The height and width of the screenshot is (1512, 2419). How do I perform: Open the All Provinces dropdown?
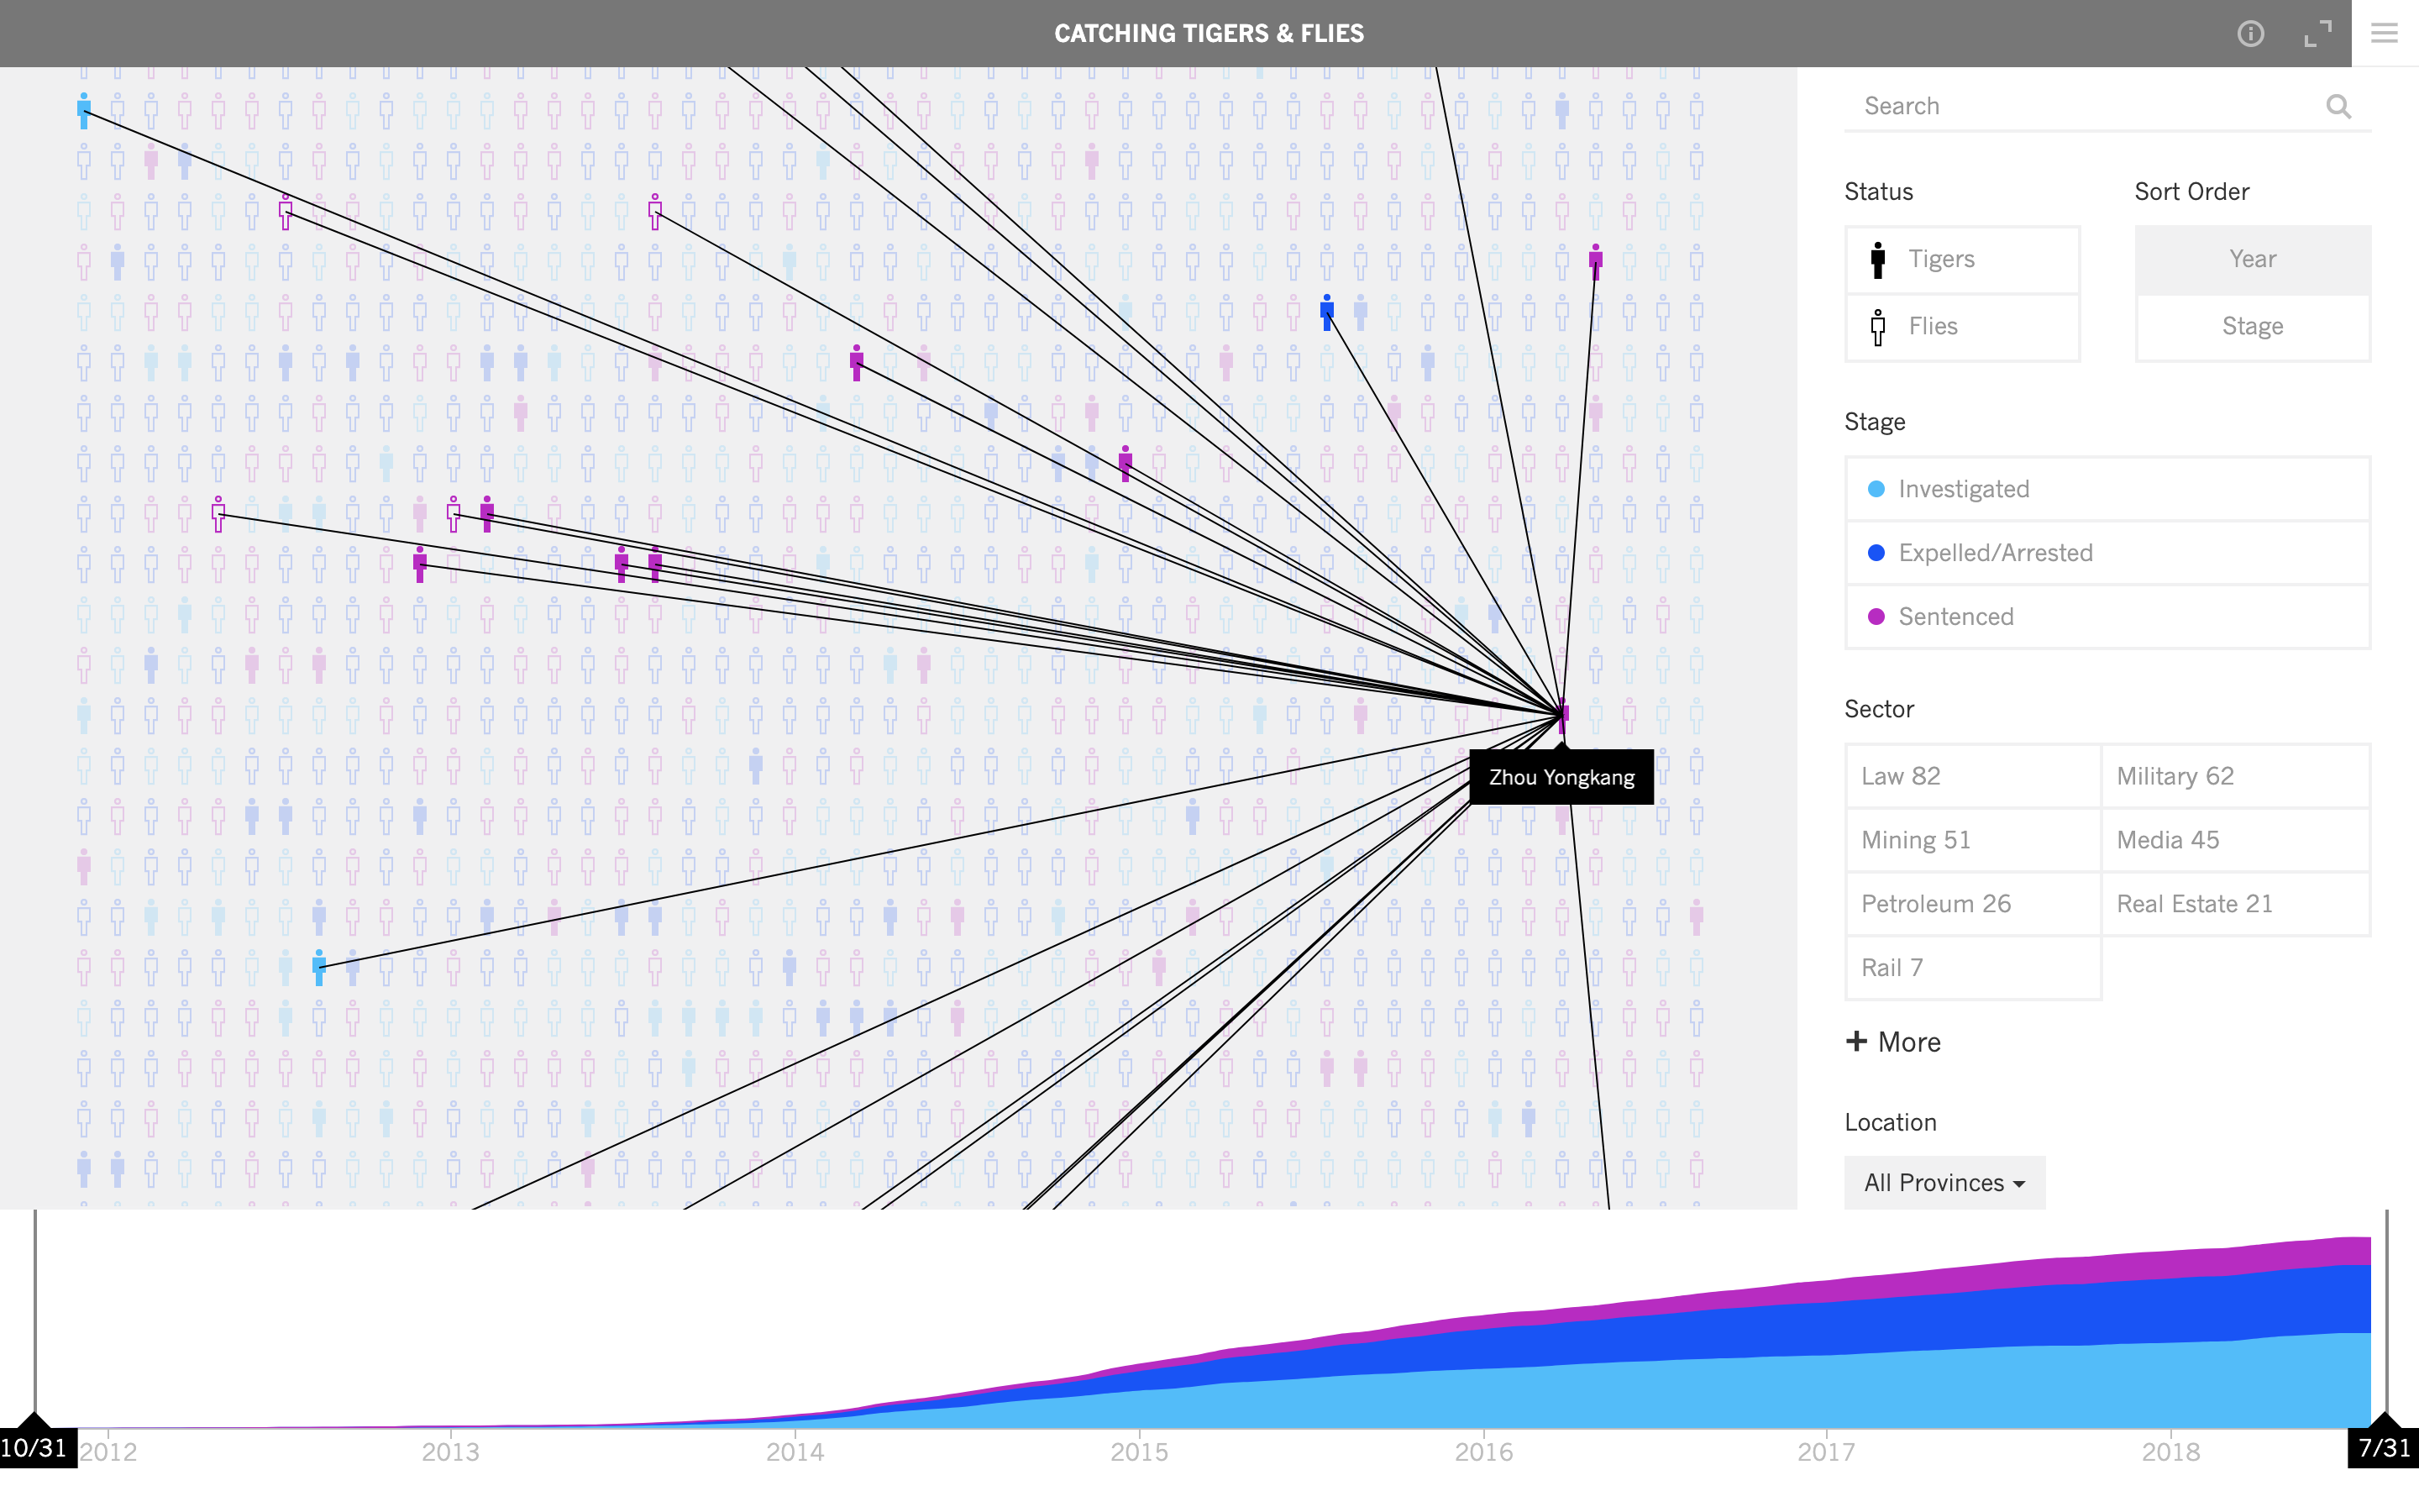click(x=1944, y=1182)
